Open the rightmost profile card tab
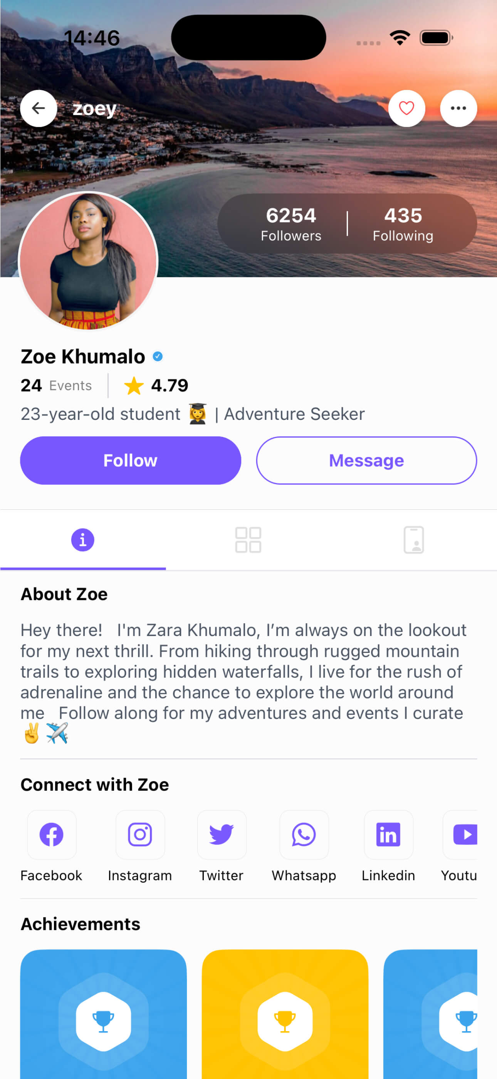Viewport: 497px width, 1079px height. tap(415, 539)
